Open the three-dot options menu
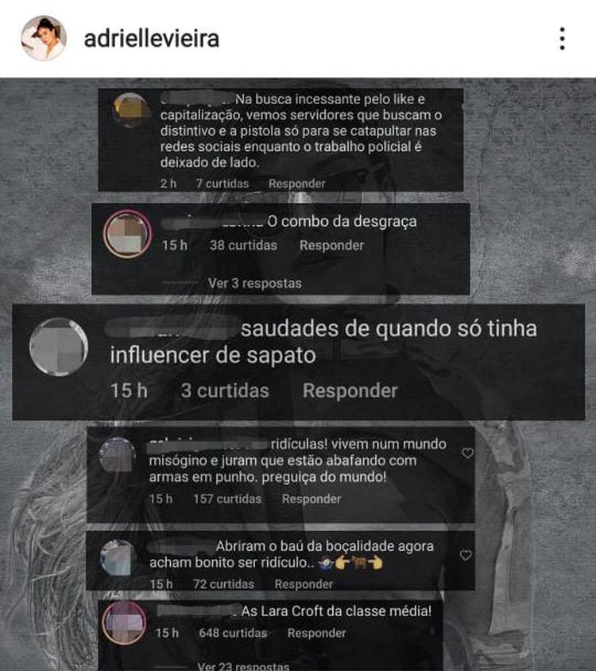This screenshot has width=596, height=671. coord(562,39)
